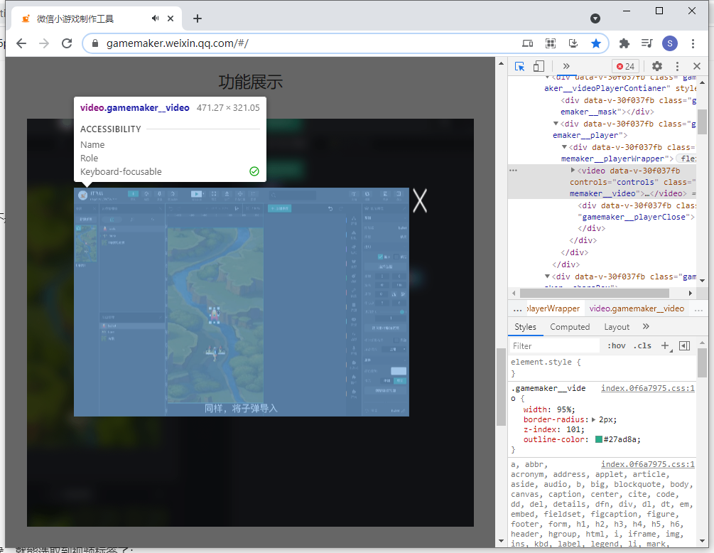Show more style tabs chevron
714x553 pixels.
click(646, 326)
